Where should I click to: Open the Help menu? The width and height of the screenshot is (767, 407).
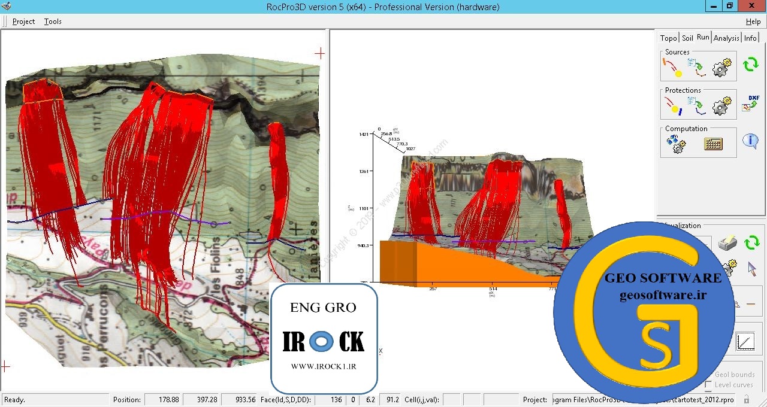coord(753,22)
